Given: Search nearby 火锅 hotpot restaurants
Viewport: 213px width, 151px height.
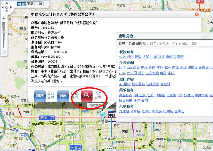Looking at the screenshot, I should point(122,56).
